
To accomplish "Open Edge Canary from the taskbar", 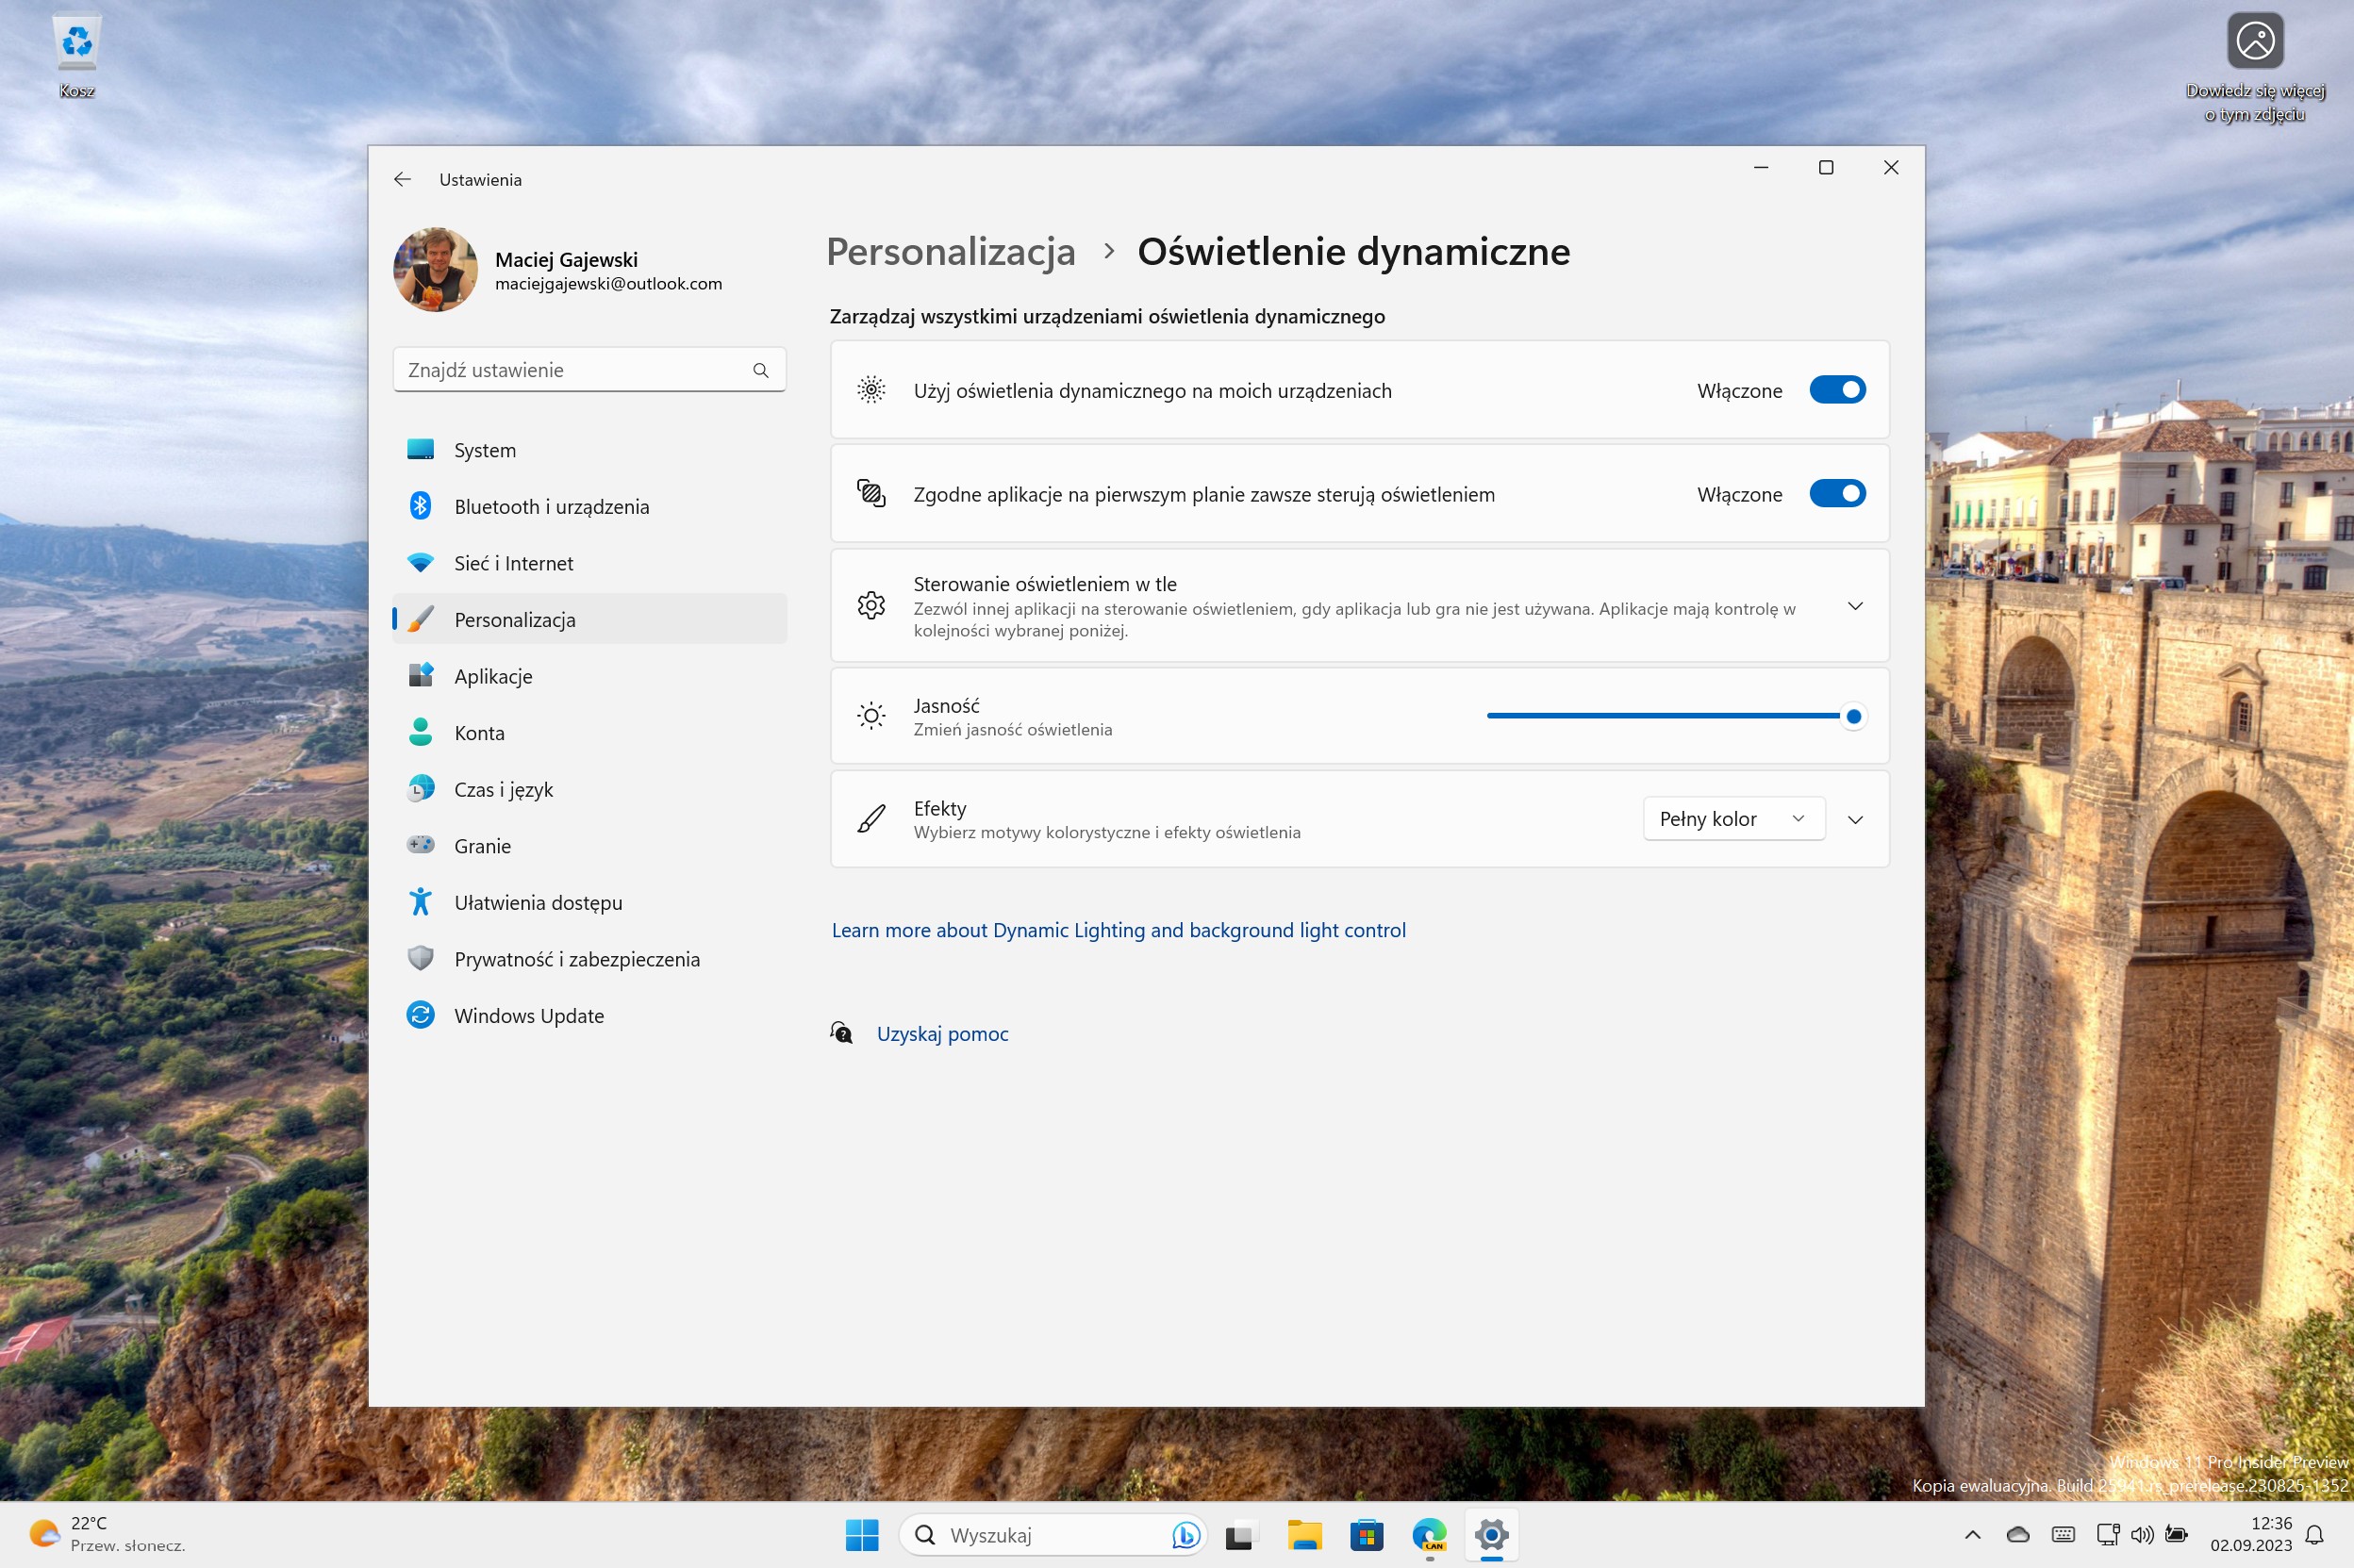I will point(1429,1535).
